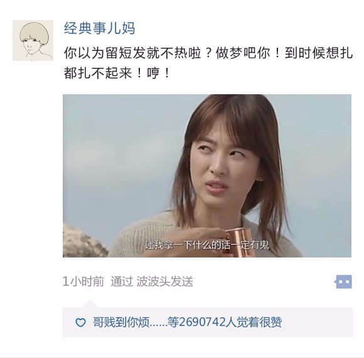Open liker 哥贱到你烦 profile

click(x=121, y=322)
